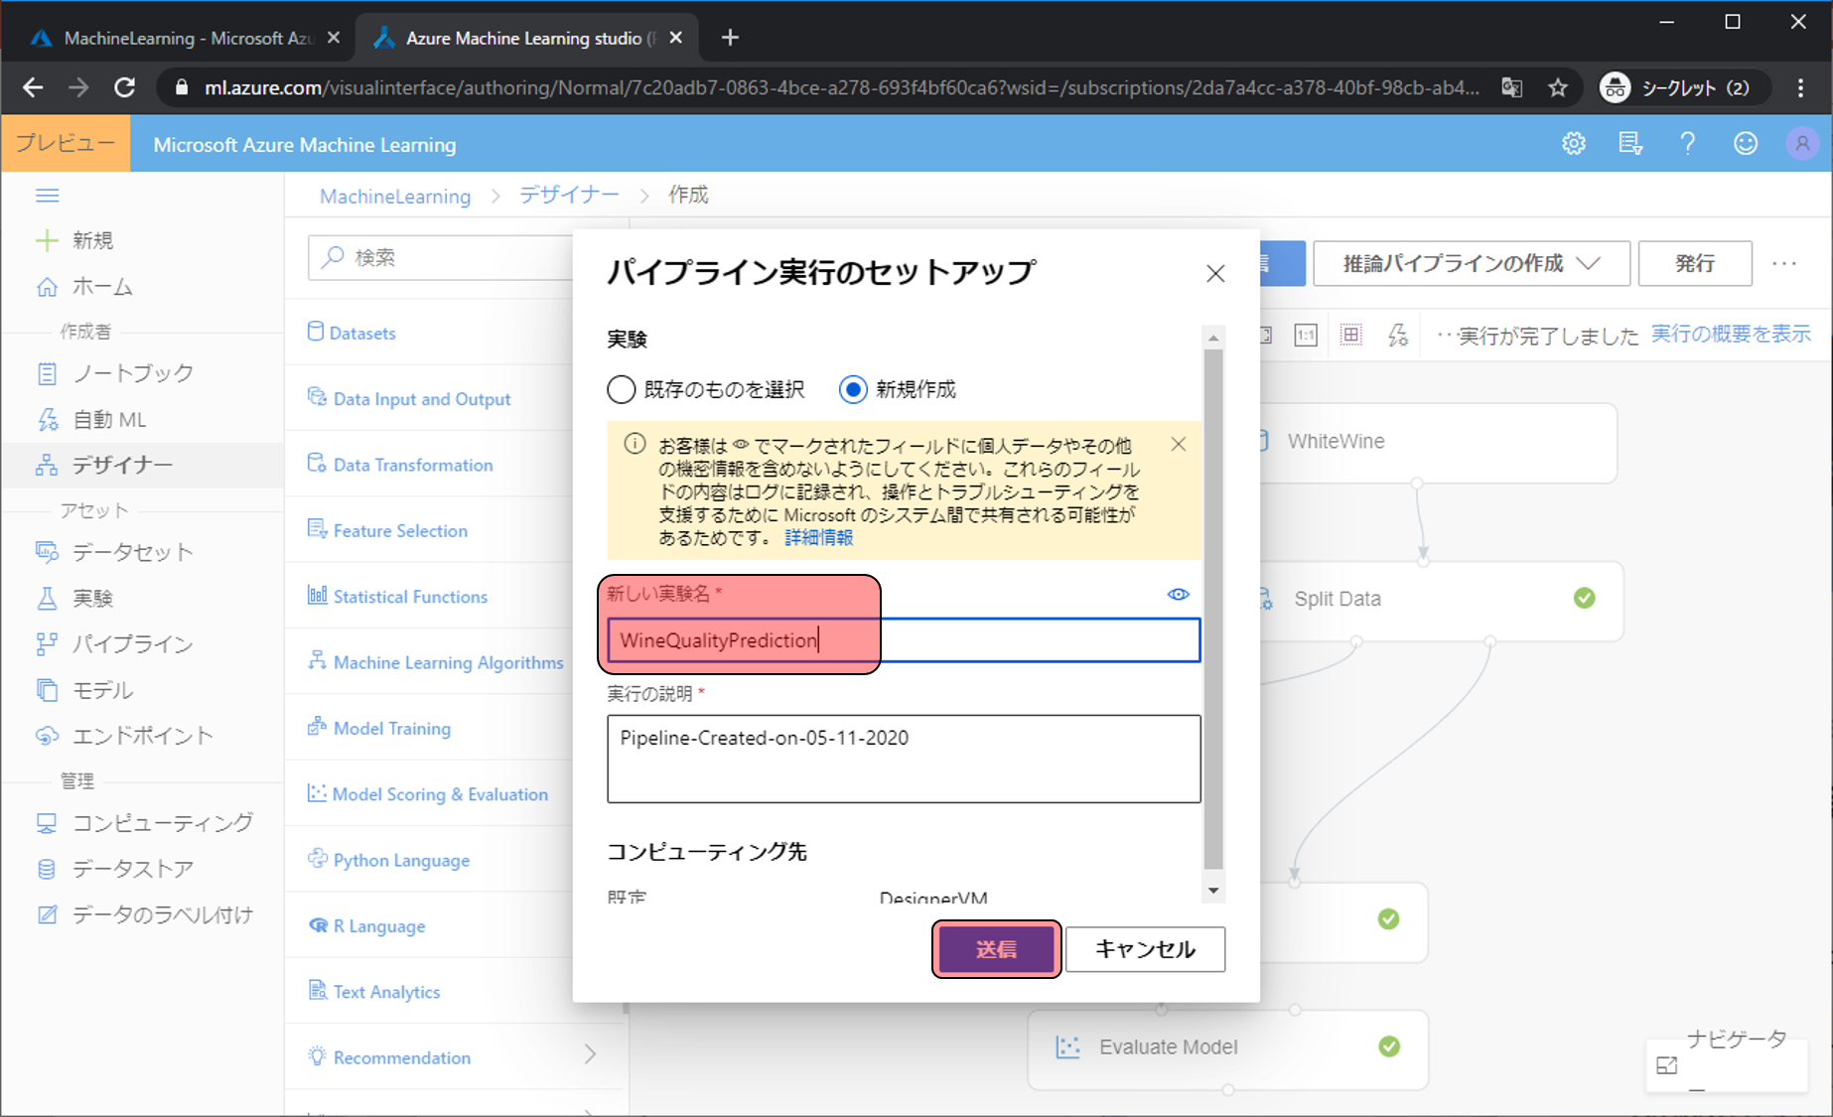Select the 既存のものを選択 radio button
This screenshot has height=1117, width=1833.
[x=622, y=389]
